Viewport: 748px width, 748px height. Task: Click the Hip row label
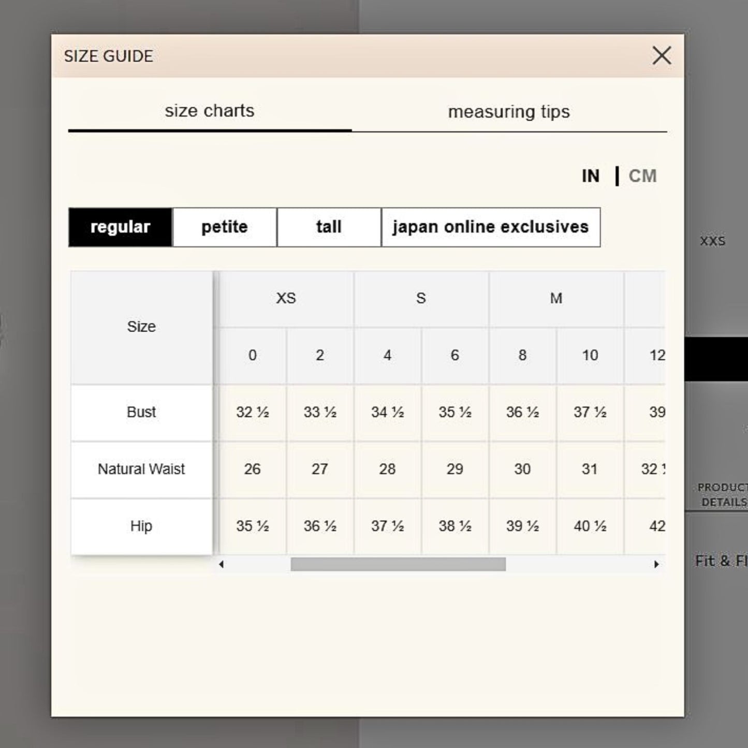coord(141,526)
